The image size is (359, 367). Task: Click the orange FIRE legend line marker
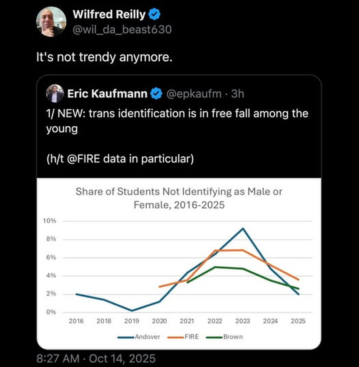[176, 337]
